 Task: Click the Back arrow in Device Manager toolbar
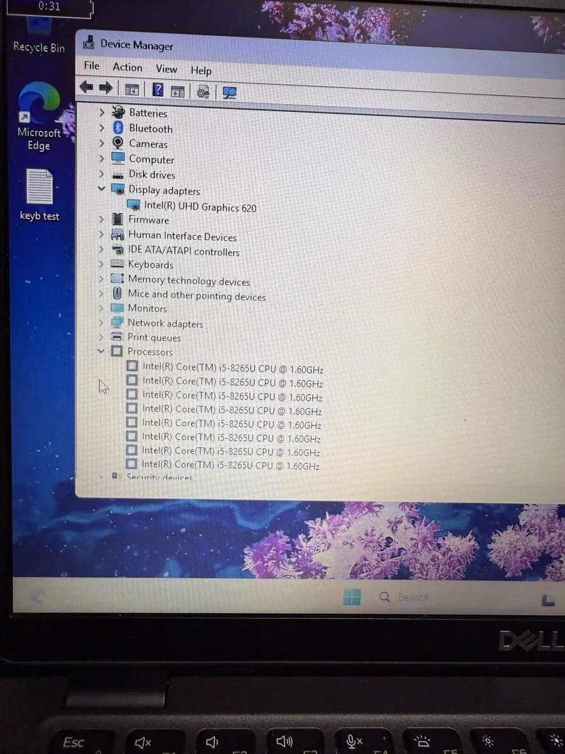click(x=86, y=88)
